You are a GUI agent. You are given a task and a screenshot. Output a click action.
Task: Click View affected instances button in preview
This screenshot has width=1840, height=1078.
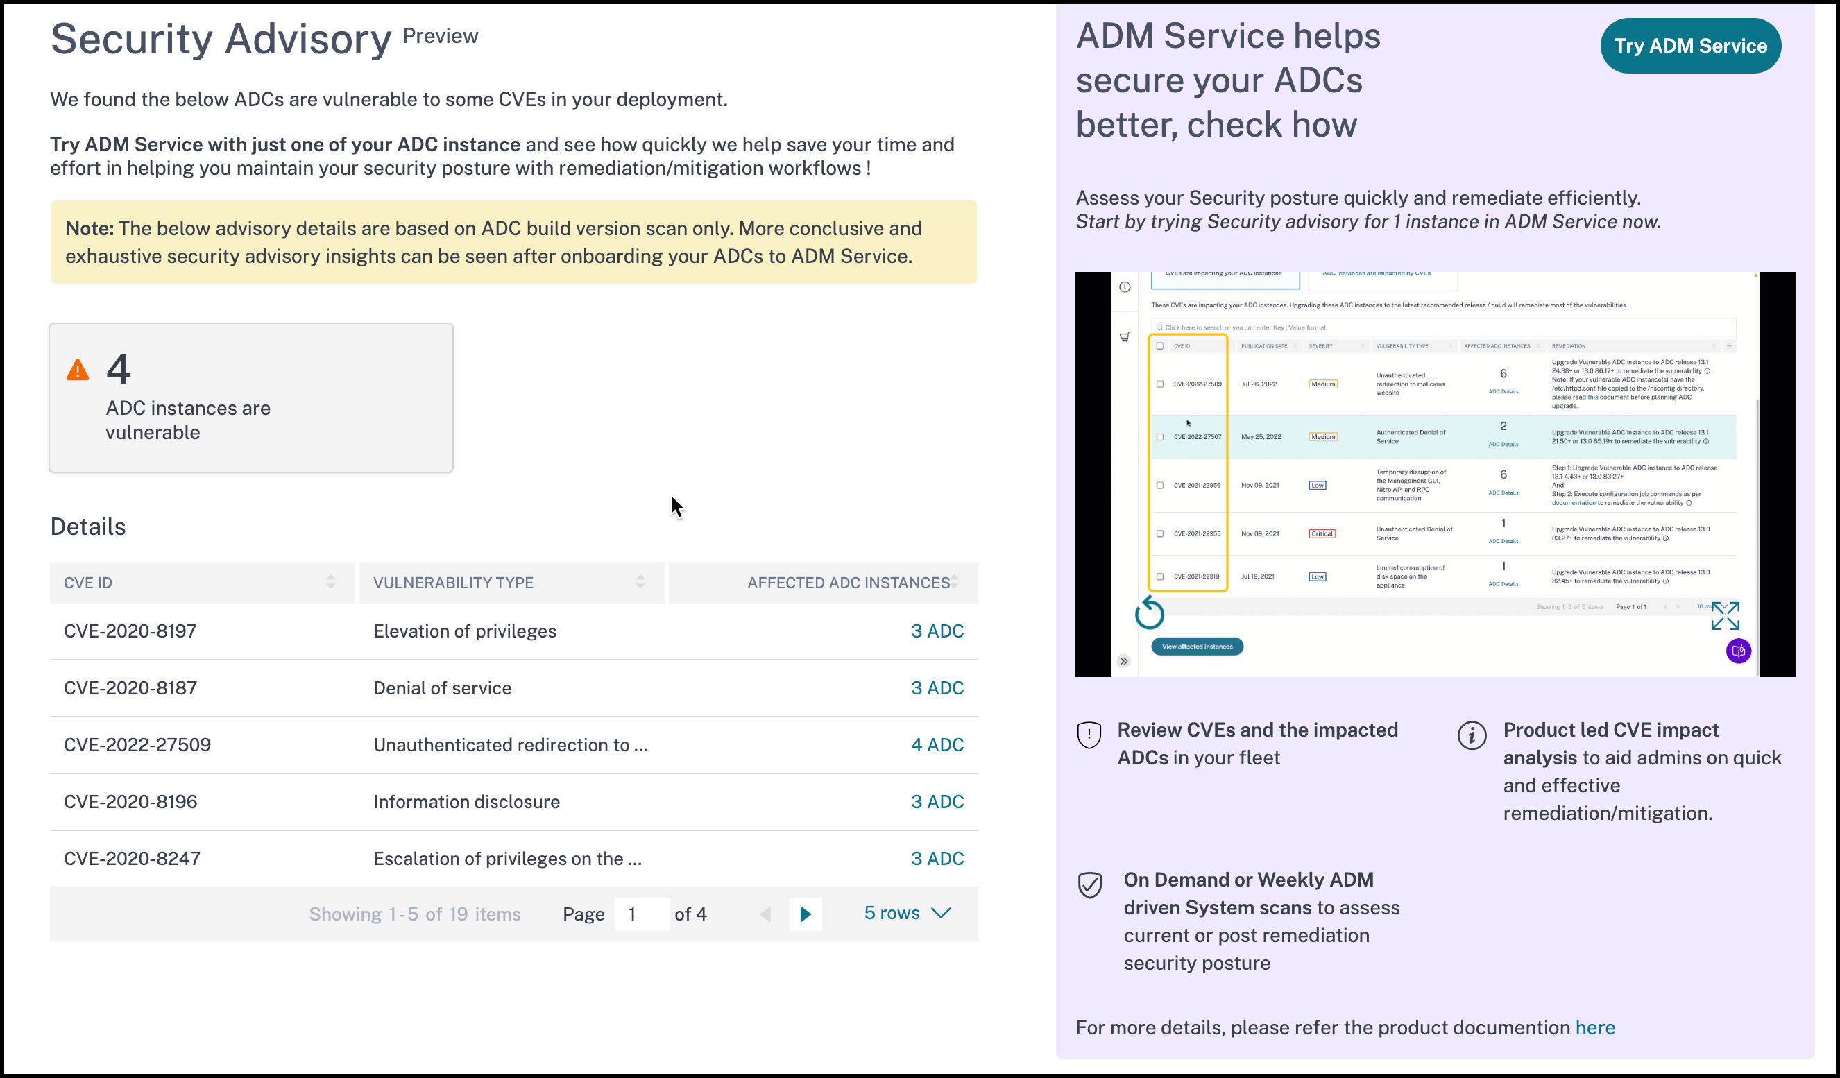click(1197, 647)
